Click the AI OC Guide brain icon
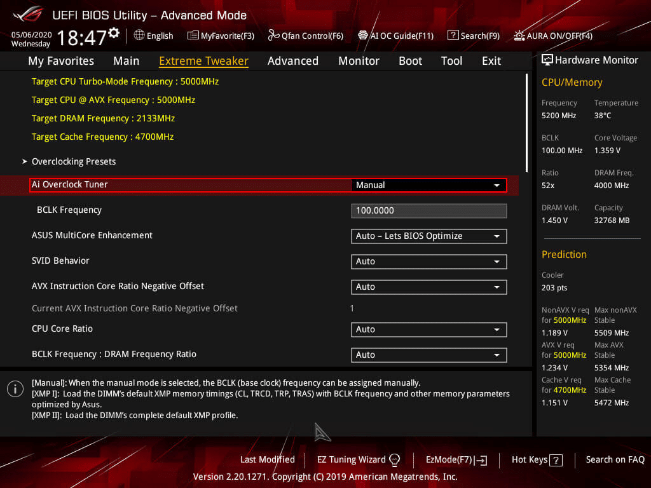The height and width of the screenshot is (488, 651). [x=362, y=36]
